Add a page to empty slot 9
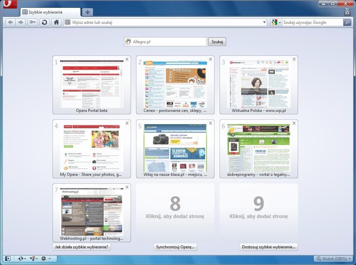 click(259, 213)
